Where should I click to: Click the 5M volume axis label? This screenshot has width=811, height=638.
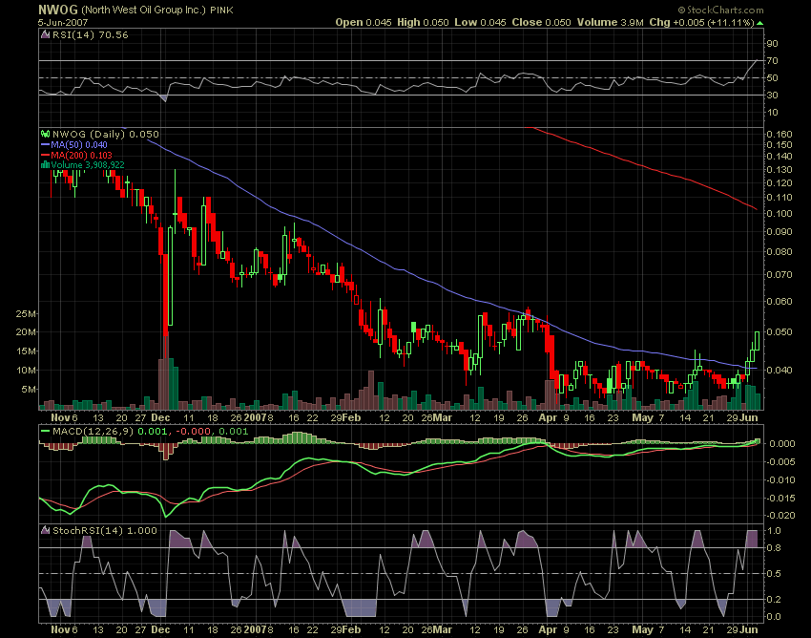29,389
